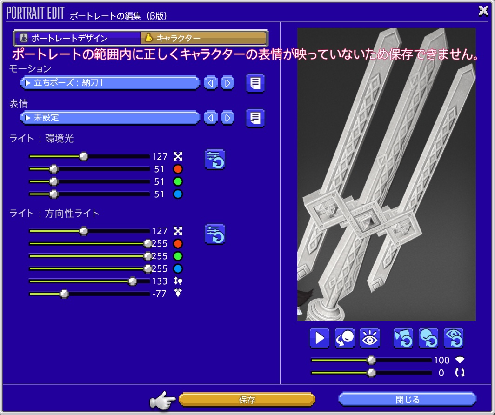This screenshot has height=415, width=495.
Task: Go back in motion list with left arrow
Action: tap(210, 83)
